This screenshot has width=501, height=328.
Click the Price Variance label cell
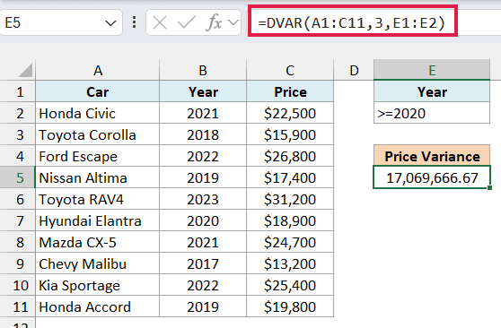432,156
